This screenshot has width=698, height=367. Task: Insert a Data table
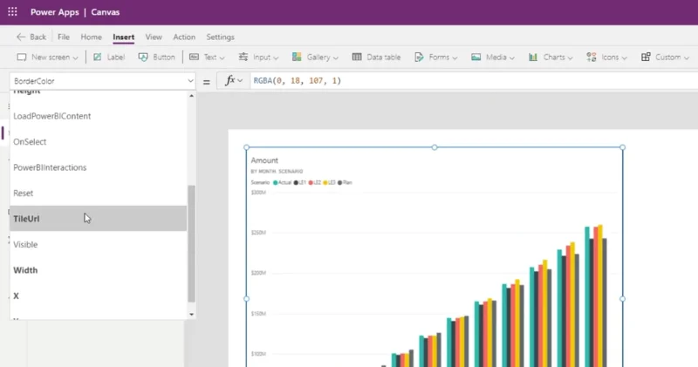tap(376, 57)
